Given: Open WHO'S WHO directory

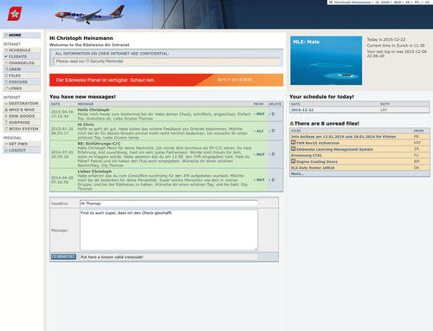Looking at the screenshot, I should [x=22, y=110].
